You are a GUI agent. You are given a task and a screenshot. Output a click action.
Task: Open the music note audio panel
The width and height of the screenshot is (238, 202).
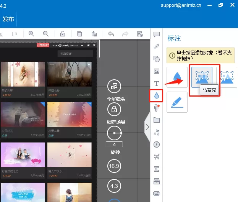coord(157,132)
